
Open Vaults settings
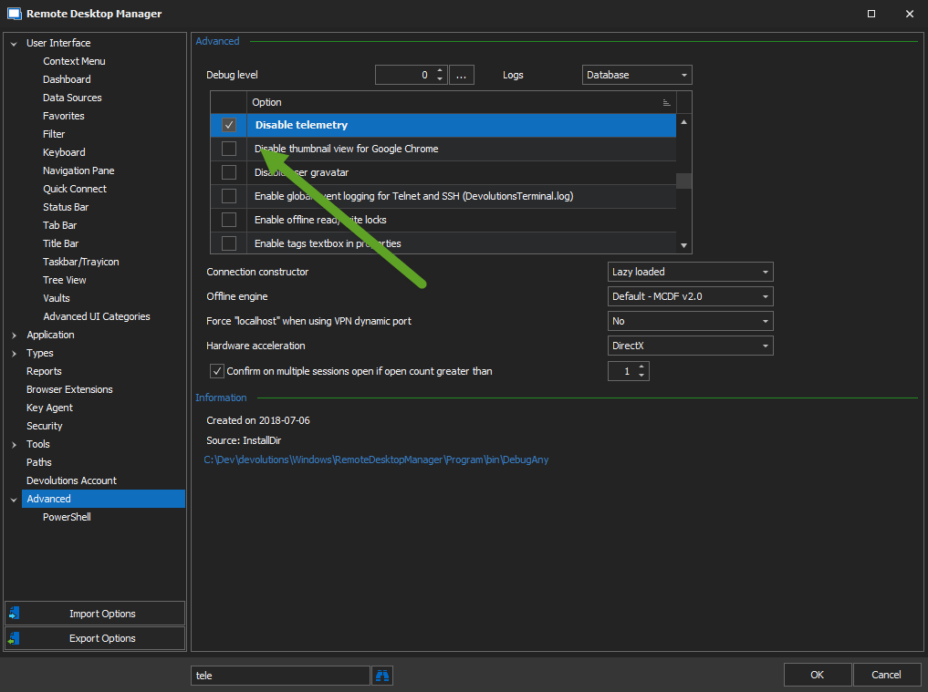coord(57,299)
